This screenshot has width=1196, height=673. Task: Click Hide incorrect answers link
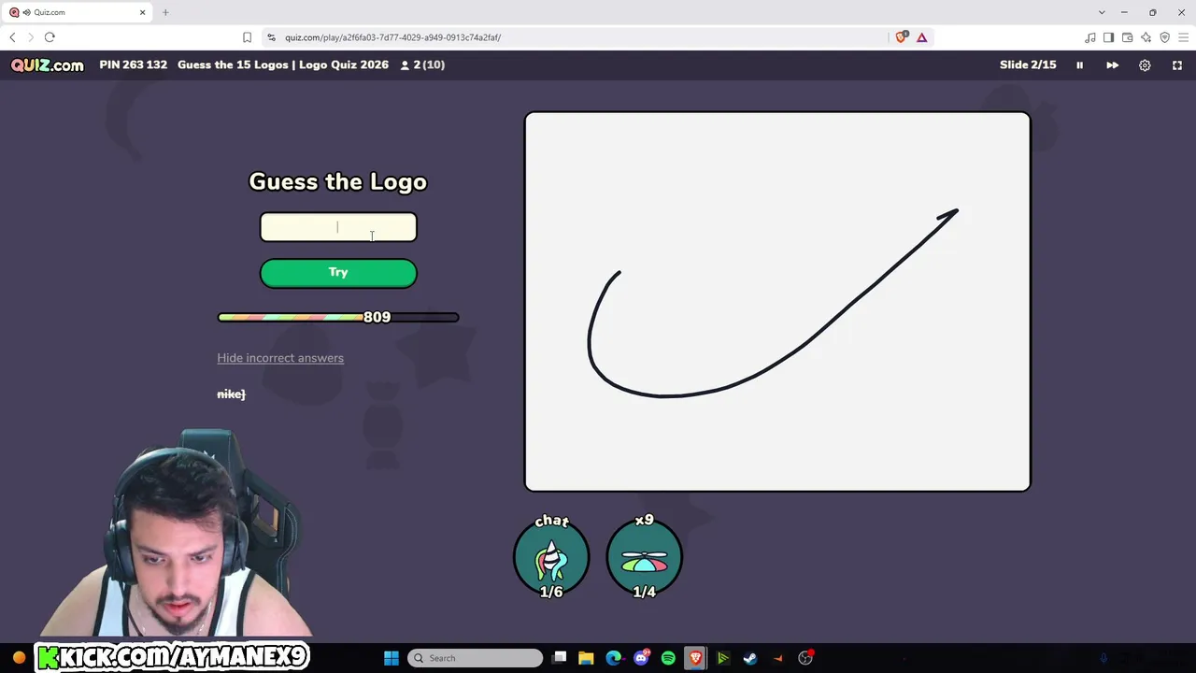[280, 358]
